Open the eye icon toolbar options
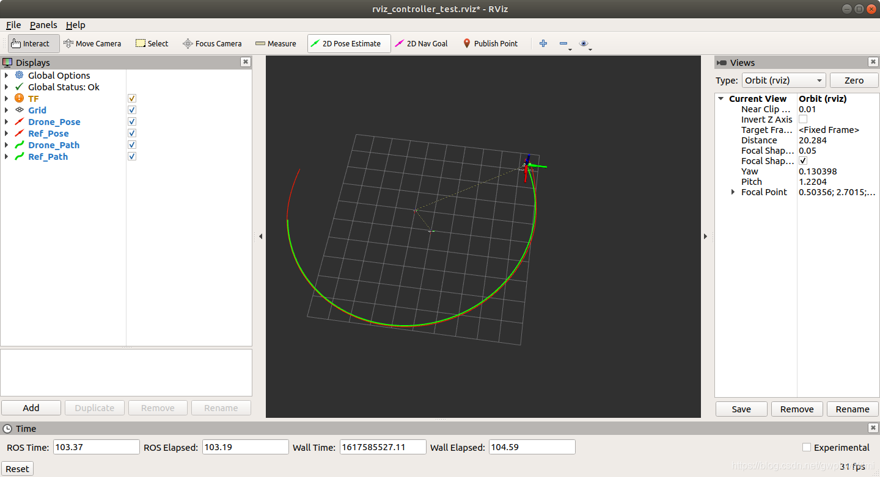Image resolution: width=880 pixels, height=477 pixels. (x=584, y=43)
